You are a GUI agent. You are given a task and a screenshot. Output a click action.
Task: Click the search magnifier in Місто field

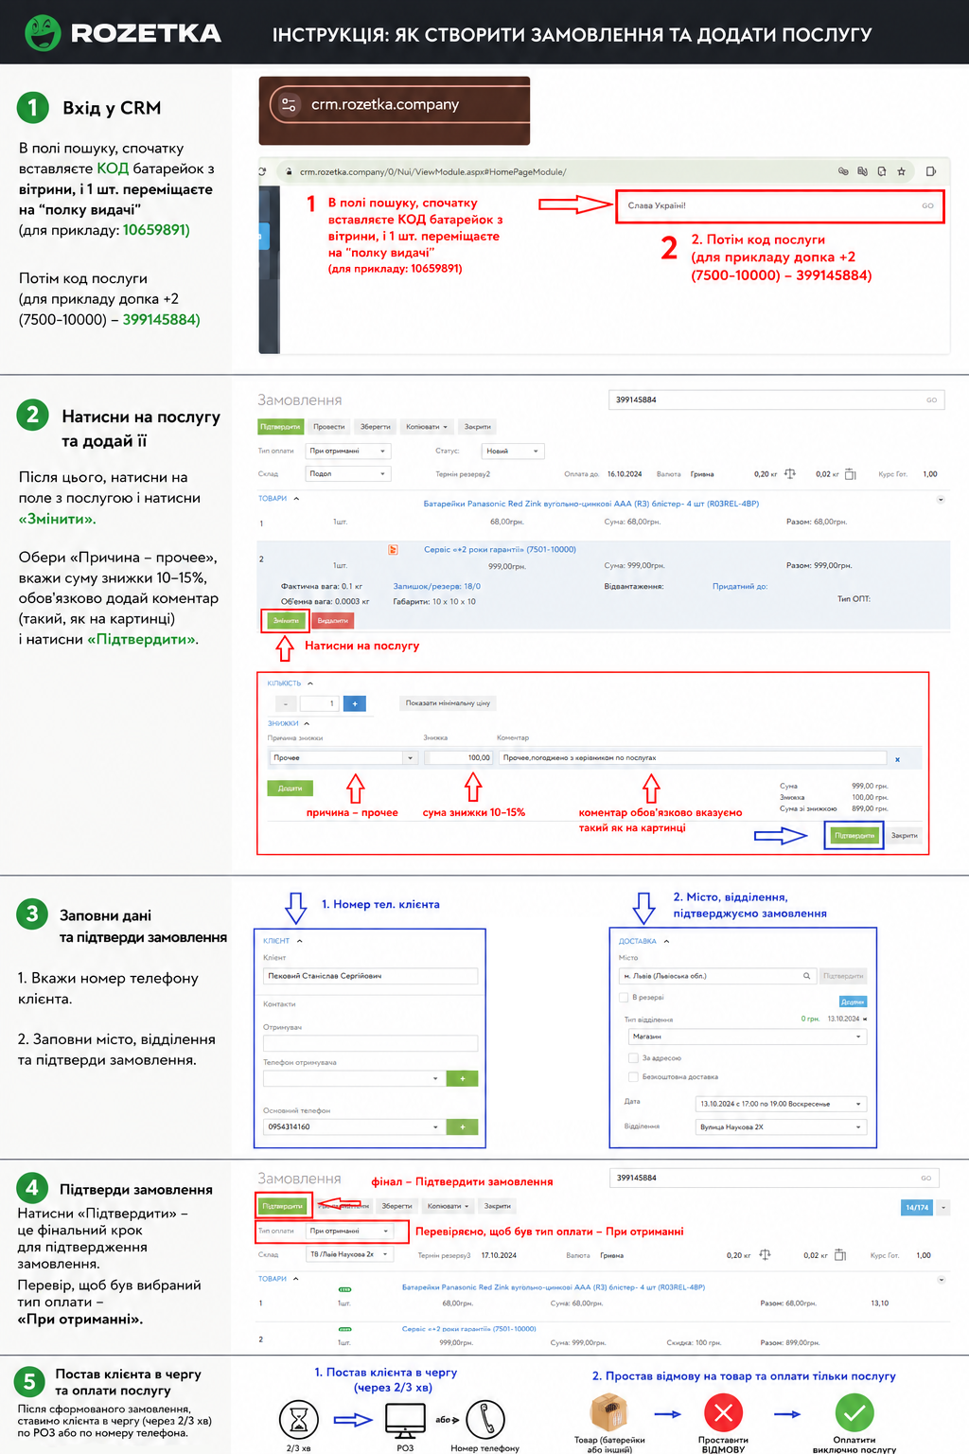pos(807,976)
